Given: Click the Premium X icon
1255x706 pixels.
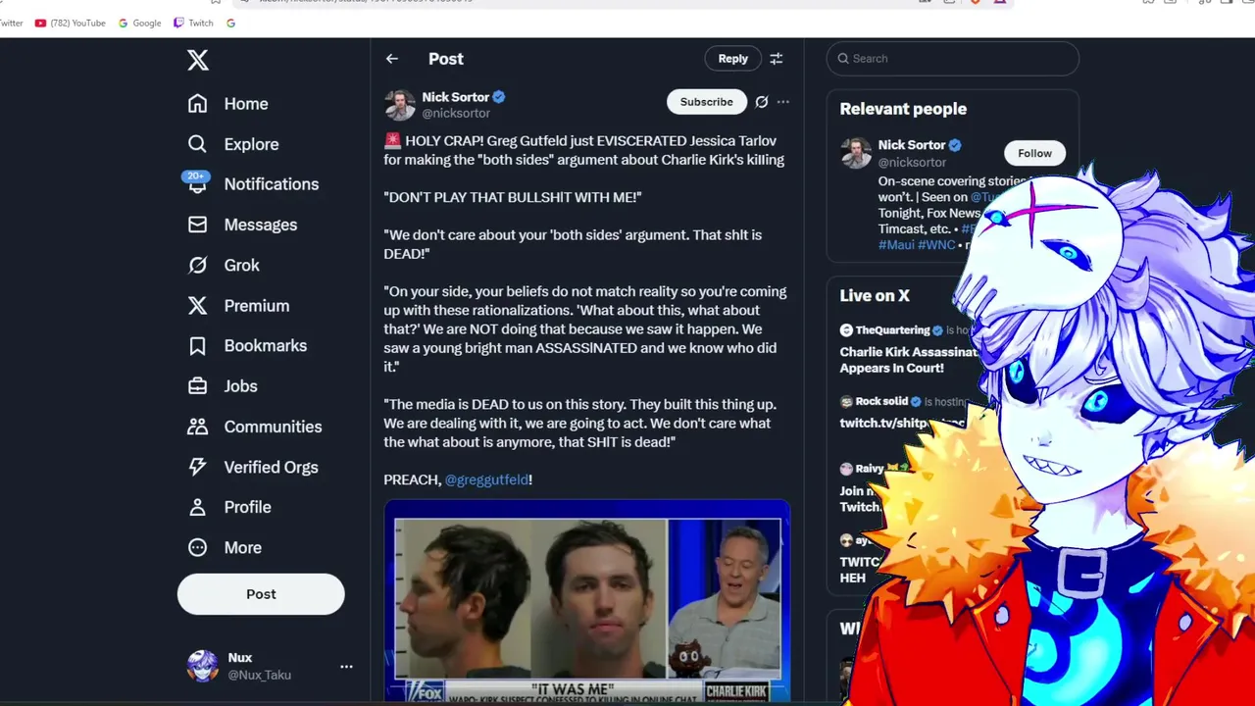Looking at the screenshot, I should [198, 306].
